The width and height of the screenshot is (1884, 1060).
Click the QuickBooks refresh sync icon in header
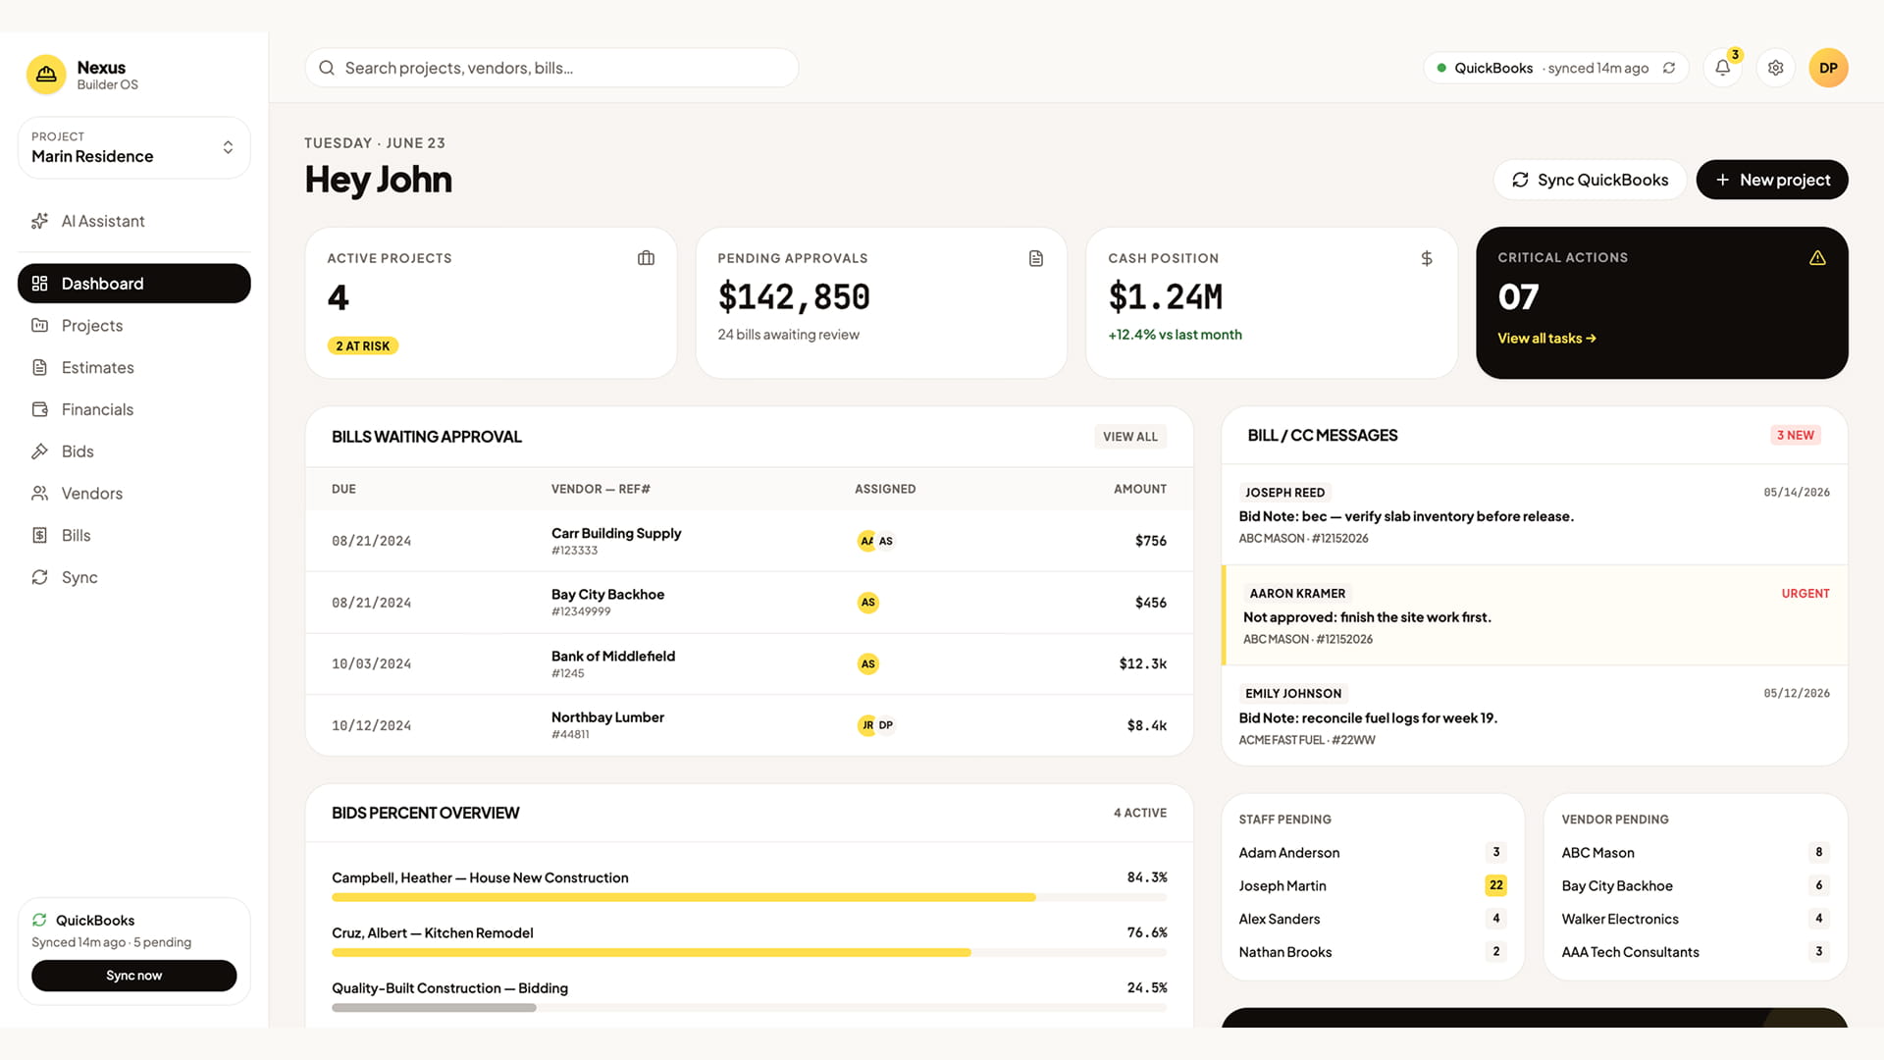point(1669,68)
